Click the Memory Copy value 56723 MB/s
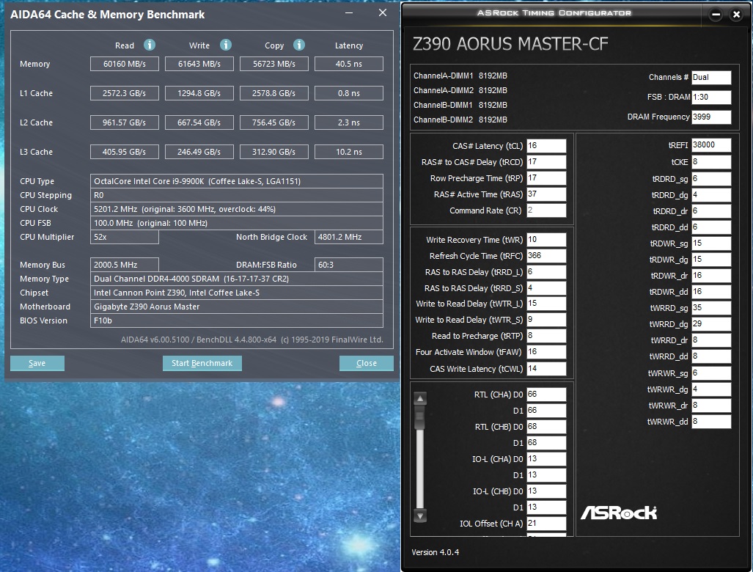 (x=274, y=64)
